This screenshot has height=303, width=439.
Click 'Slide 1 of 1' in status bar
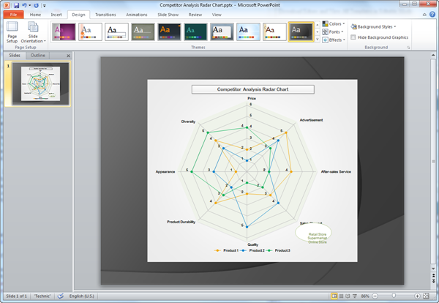click(16, 296)
